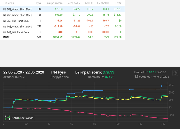Click the Винрейт 110.18 бб/100 label
The height and width of the screenshot is (129, 180).
coord(150,72)
